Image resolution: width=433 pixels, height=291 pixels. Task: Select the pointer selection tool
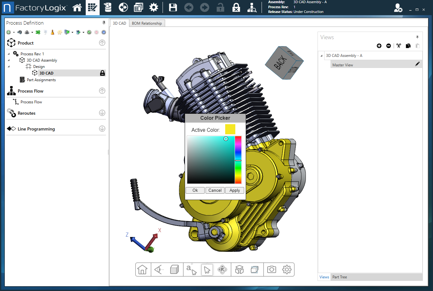(x=207, y=270)
